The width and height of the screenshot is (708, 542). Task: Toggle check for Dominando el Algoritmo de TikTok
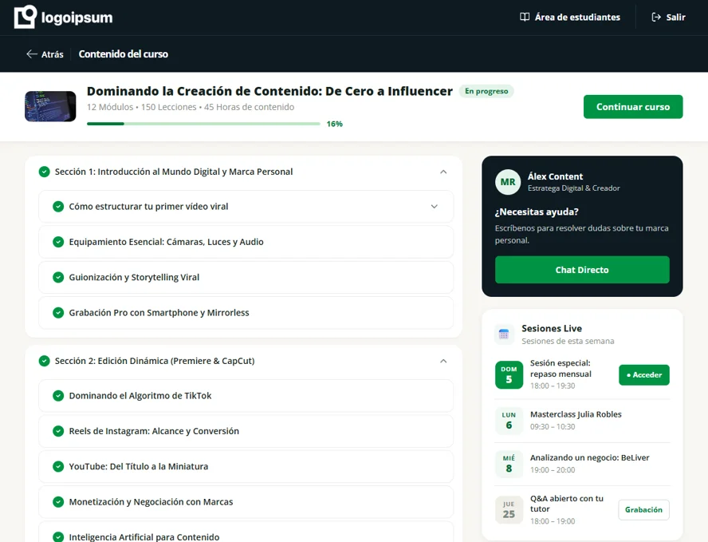(58, 396)
